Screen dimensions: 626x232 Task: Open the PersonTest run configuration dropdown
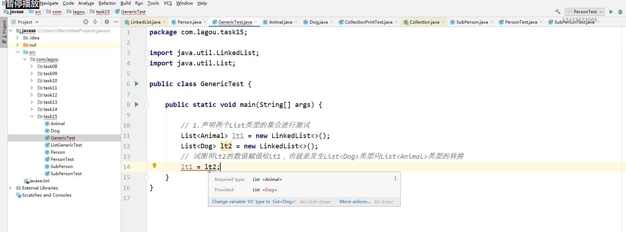(585, 12)
